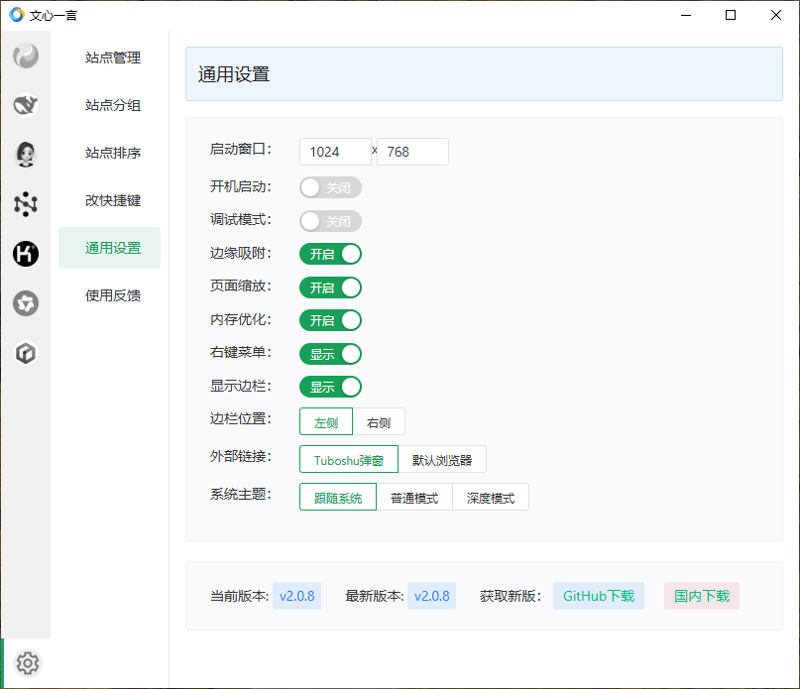Click the 文心一言 logo in title bar
Image resolution: width=800 pixels, height=689 pixels.
coord(16,15)
